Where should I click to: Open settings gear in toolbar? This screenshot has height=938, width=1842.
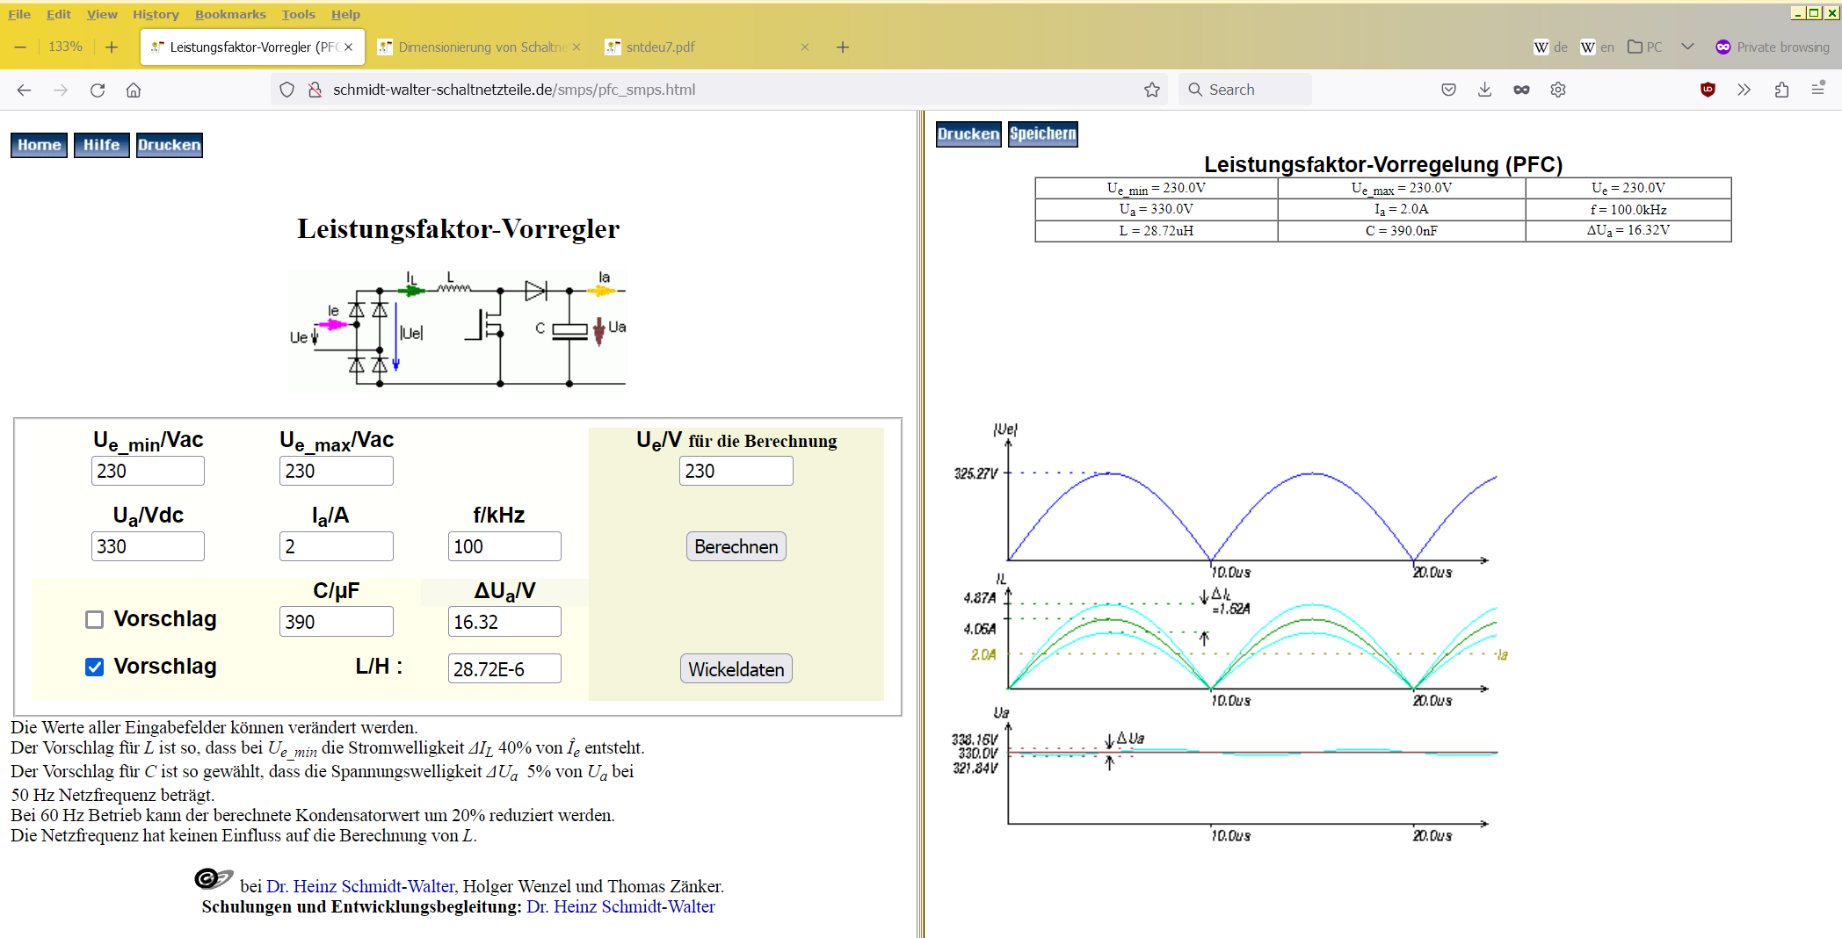1558,90
